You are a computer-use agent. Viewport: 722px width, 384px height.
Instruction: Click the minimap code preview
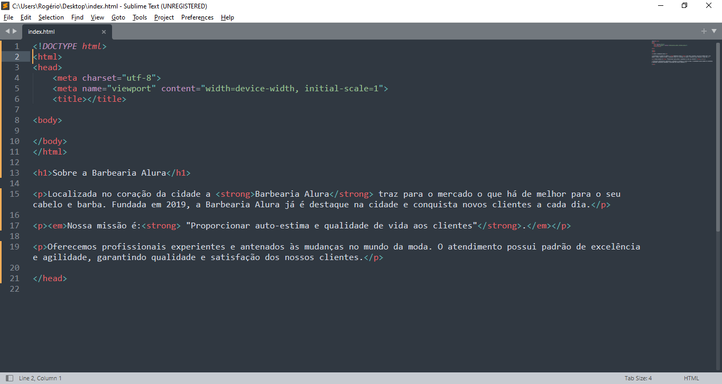point(682,52)
